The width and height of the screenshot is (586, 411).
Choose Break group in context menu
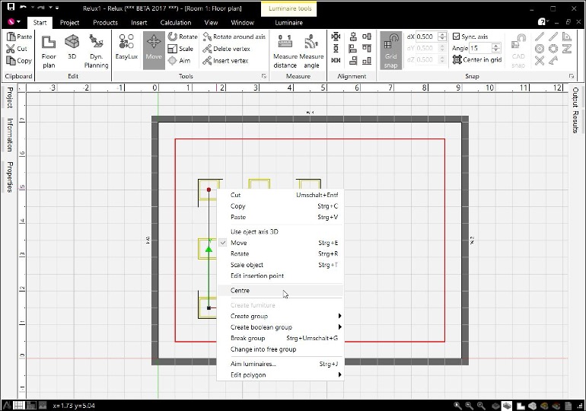(x=280, y=338)
